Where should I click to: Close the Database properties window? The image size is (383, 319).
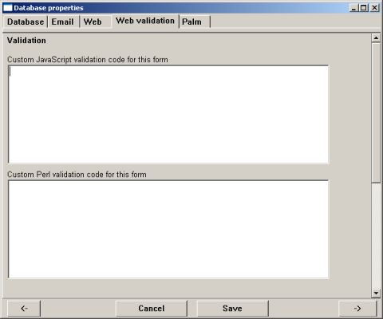coord(374,8)
